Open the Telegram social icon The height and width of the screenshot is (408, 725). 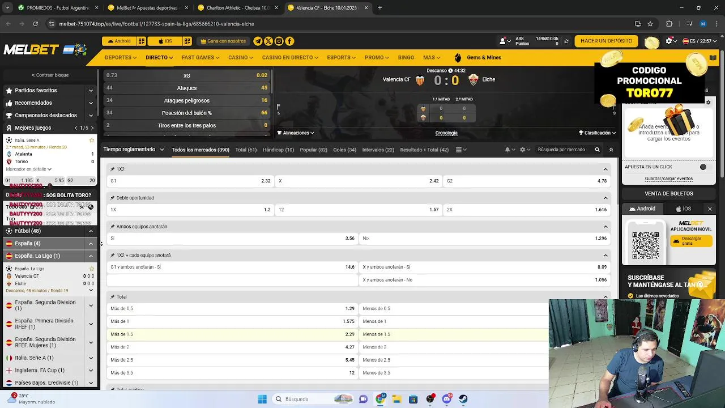coord(258,41)
